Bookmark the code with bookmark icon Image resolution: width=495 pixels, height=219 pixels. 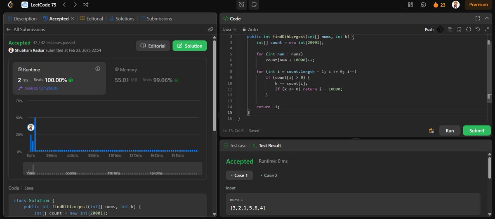tap(459, 30)
